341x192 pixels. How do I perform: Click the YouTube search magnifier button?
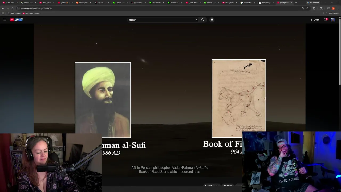tap(203, 20)
